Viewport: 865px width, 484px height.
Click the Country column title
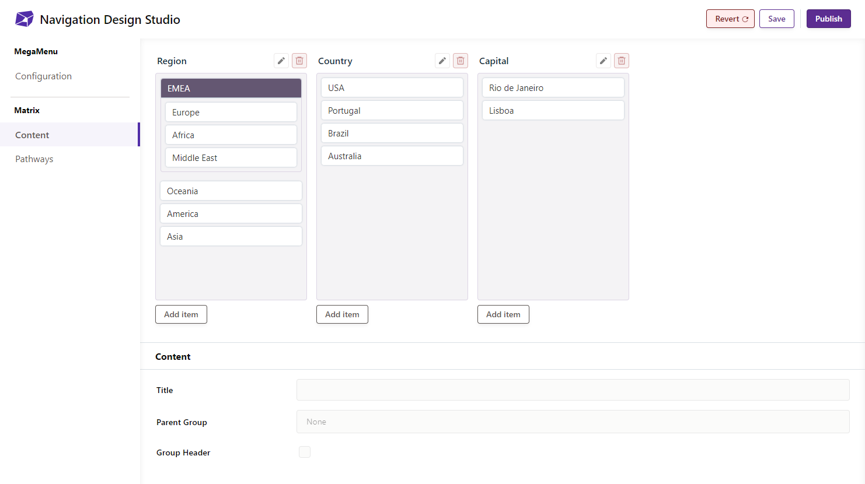click(x=335, y=61)
